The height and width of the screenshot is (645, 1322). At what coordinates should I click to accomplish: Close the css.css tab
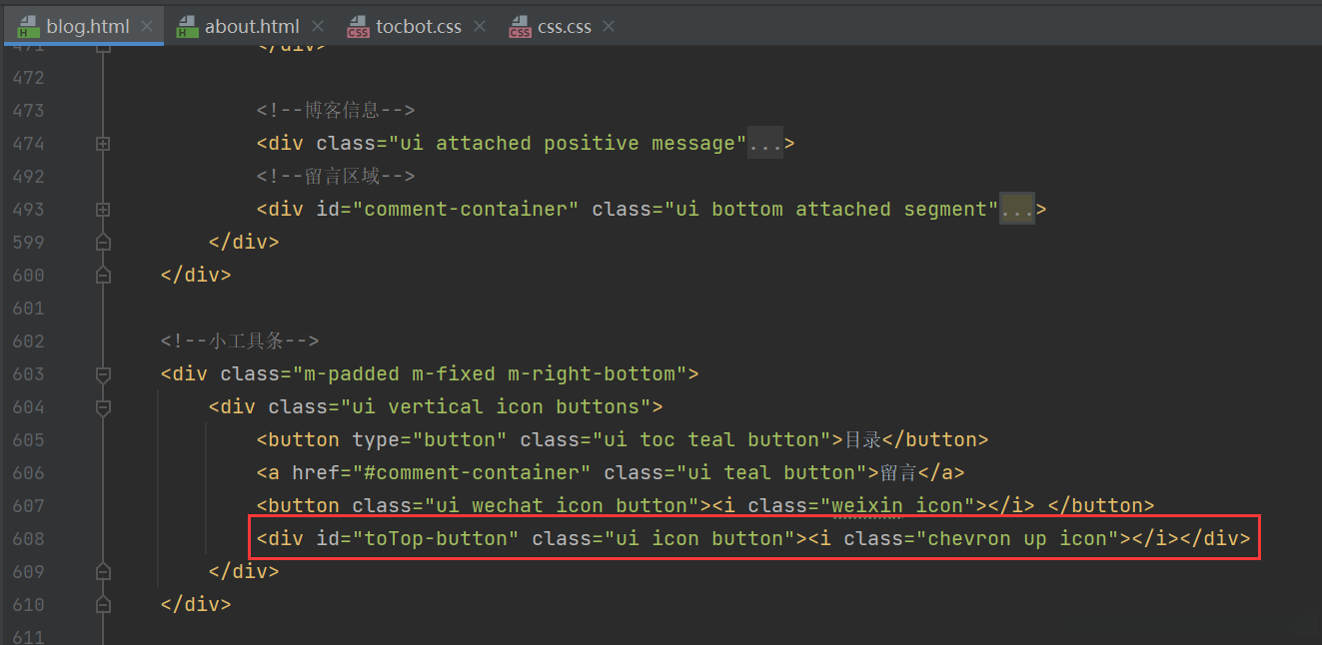[x=608, y=27]
